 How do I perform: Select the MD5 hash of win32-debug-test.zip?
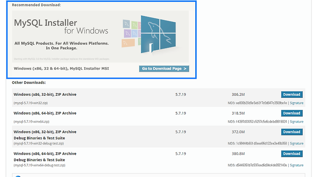click(262, 143)
